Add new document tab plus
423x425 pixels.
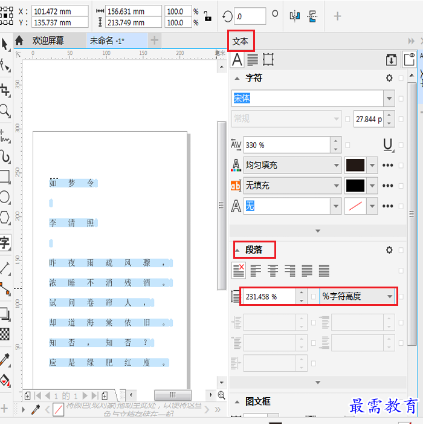pyautogui.click(x=155, y=41)
